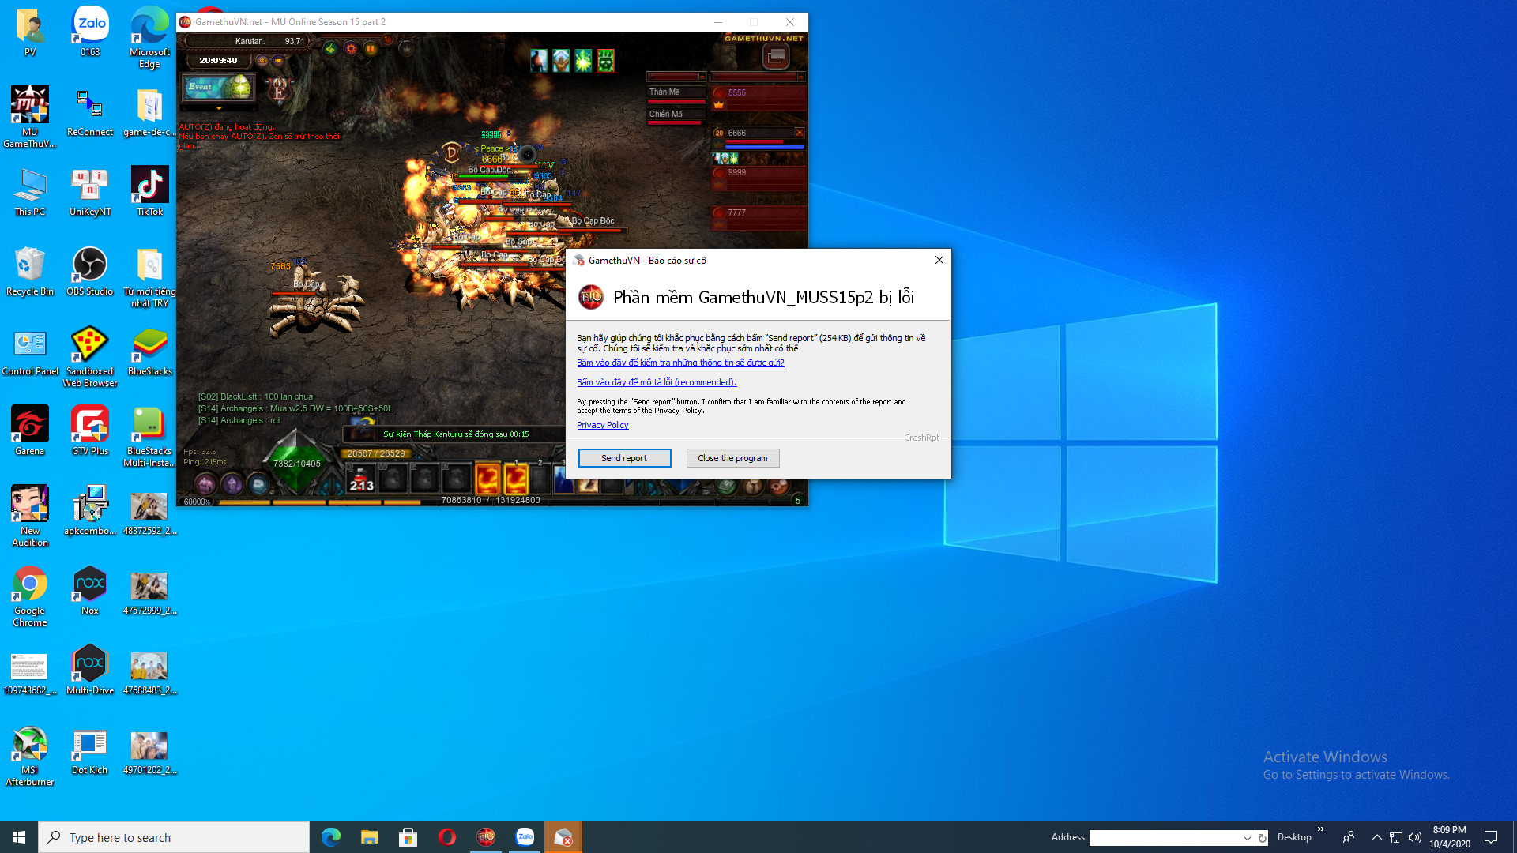Click Close the program button

coord(732,458)
